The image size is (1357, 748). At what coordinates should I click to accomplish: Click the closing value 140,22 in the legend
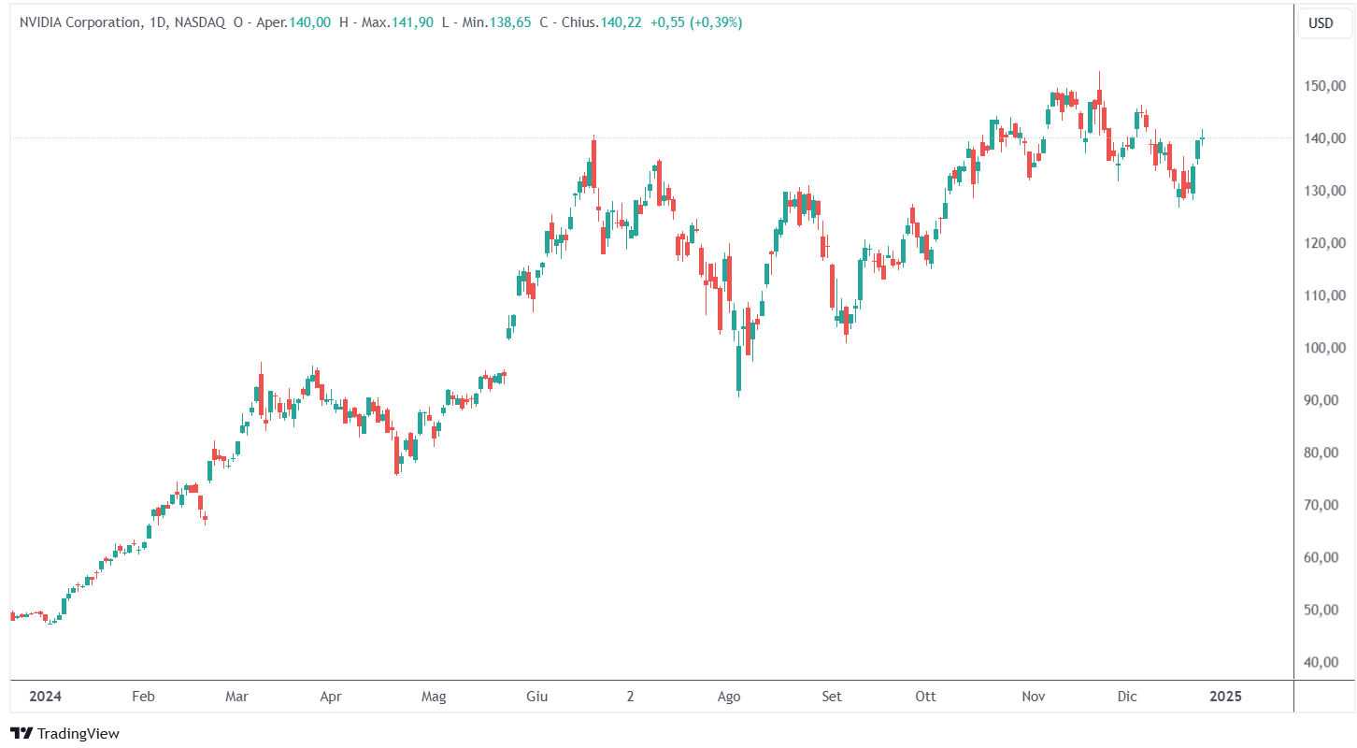(x=621, y=22)
